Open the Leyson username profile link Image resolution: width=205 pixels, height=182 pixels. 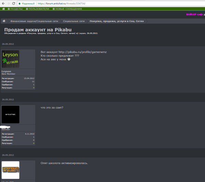point(6,71)
